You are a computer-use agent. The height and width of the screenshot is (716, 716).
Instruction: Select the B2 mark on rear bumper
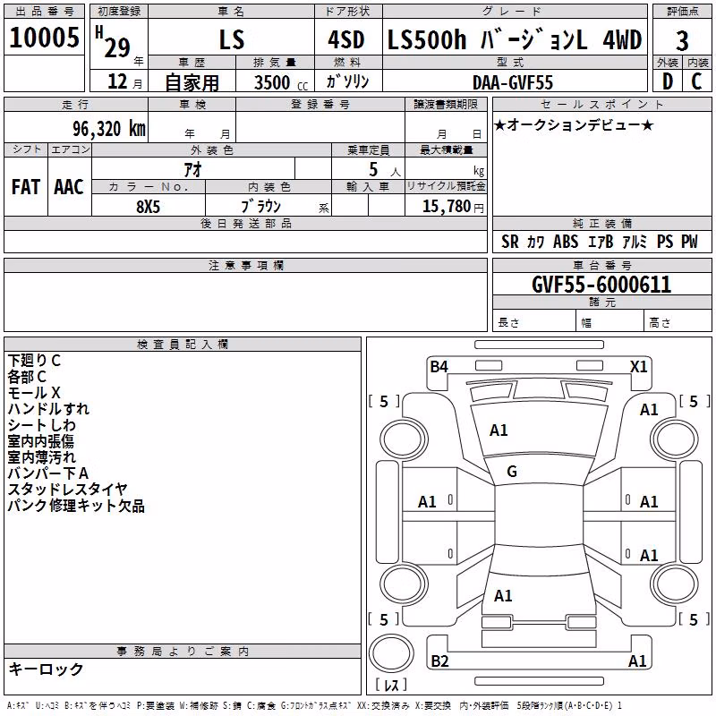coord(439,661)
